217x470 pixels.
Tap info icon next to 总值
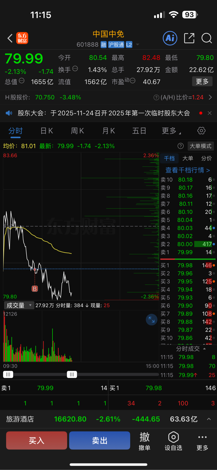click(x=22, y=81)
